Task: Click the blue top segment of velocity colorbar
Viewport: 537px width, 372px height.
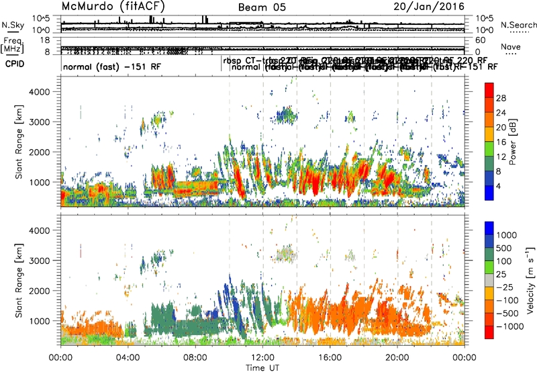Action: 489,228
